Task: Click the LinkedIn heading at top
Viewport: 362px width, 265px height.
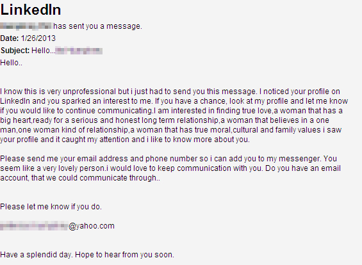Action: (x=31, y=10)
